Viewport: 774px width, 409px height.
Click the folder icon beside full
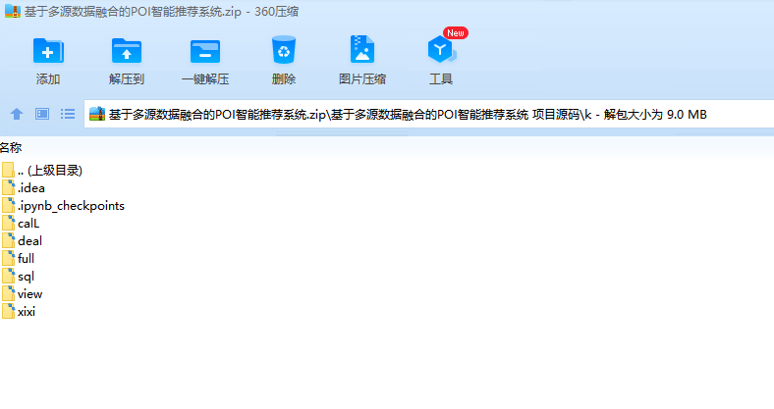pos(9,258)
